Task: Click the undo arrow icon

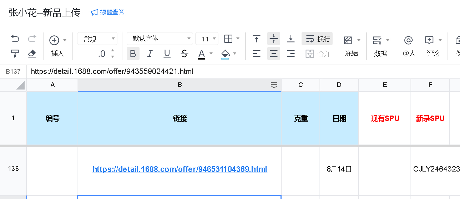Action: (15, 39)
